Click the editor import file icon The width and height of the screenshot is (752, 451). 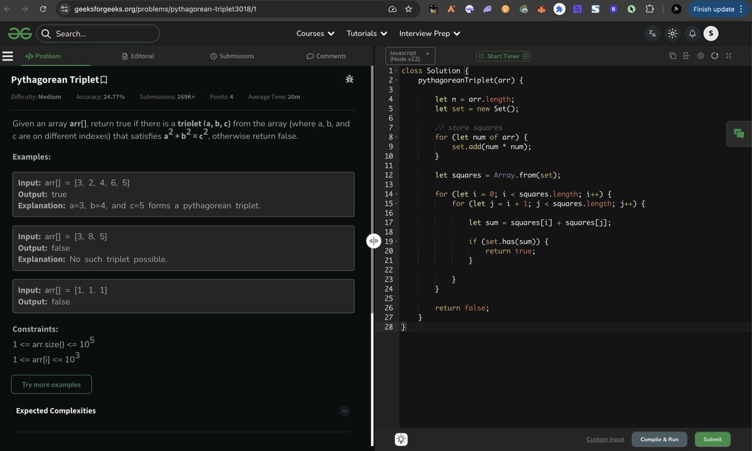coord(686,56)
